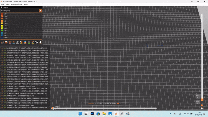
Task: Toggle travel moves visibility icon
Action: [2, 42]
